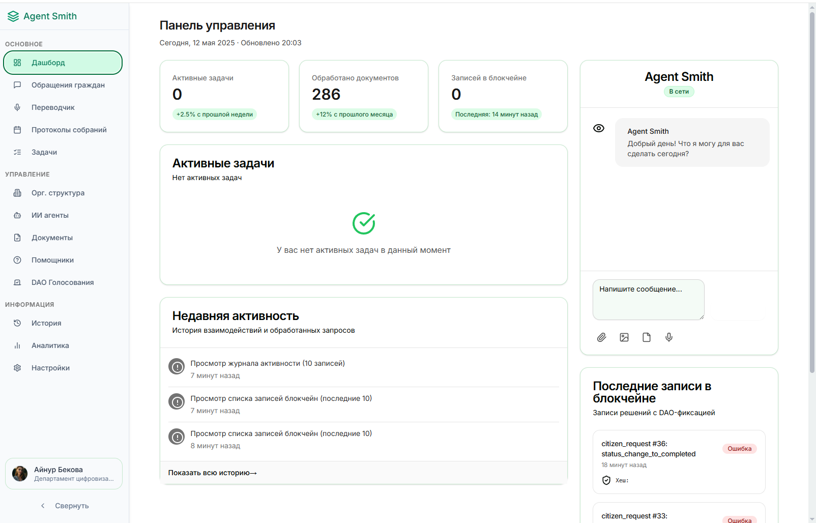Click the image upload icon in chat
This screenshot has width=816, height=523.
click(624, 337)
